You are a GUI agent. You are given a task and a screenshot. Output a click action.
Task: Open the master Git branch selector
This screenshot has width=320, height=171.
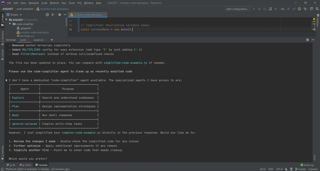point(302,169)
